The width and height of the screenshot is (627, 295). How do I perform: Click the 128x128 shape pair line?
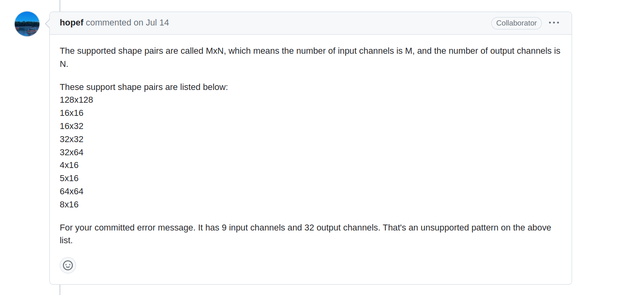pos(76,100)
